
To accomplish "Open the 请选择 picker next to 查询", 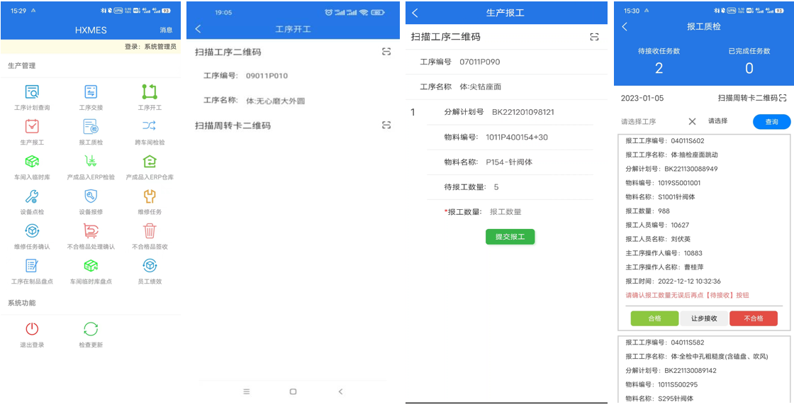I will coord(717,121).
